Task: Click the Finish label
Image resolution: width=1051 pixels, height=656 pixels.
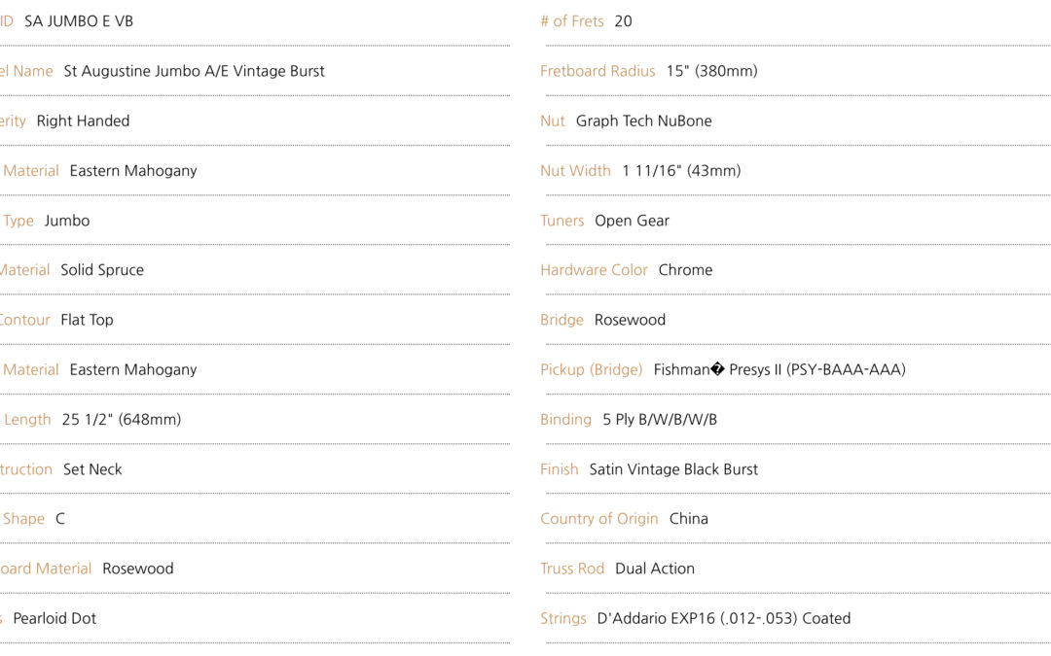Action: coord(559,469)
